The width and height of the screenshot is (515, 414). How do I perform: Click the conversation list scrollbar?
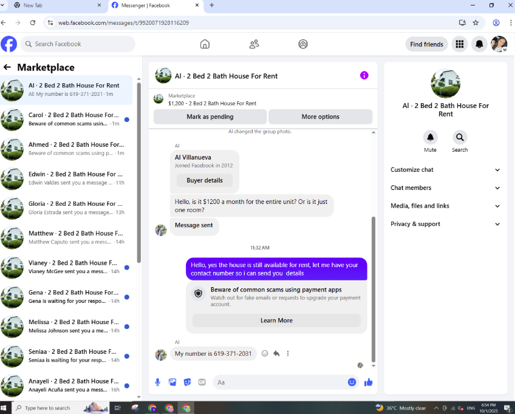coord(138,172)
